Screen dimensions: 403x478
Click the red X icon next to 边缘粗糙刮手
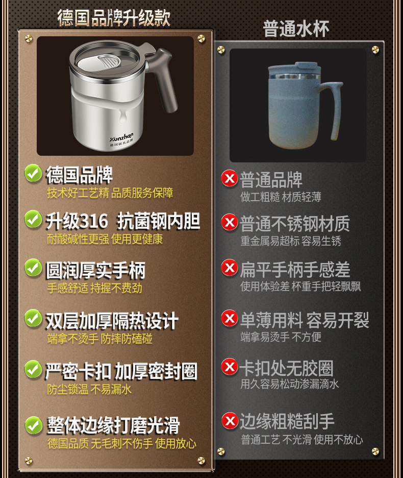[230, 421]
